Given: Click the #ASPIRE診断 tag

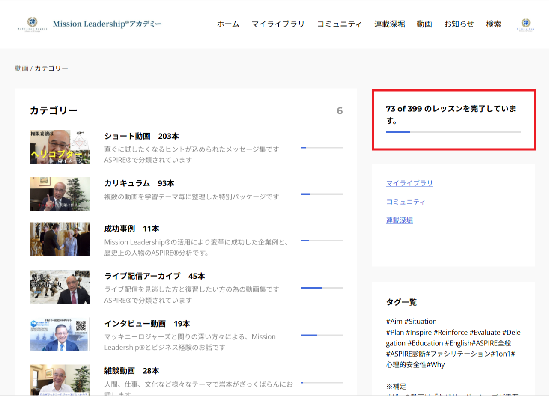Looking at the screenshot, I should coord(406,354).
